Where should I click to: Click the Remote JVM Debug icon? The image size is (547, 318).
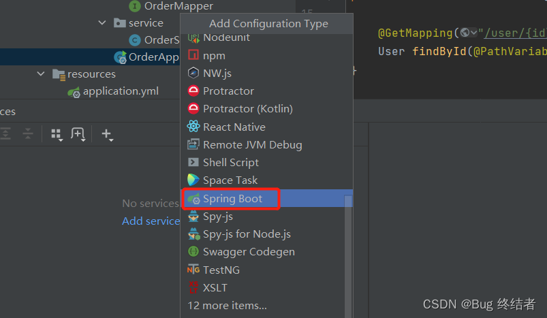(193, 144)
